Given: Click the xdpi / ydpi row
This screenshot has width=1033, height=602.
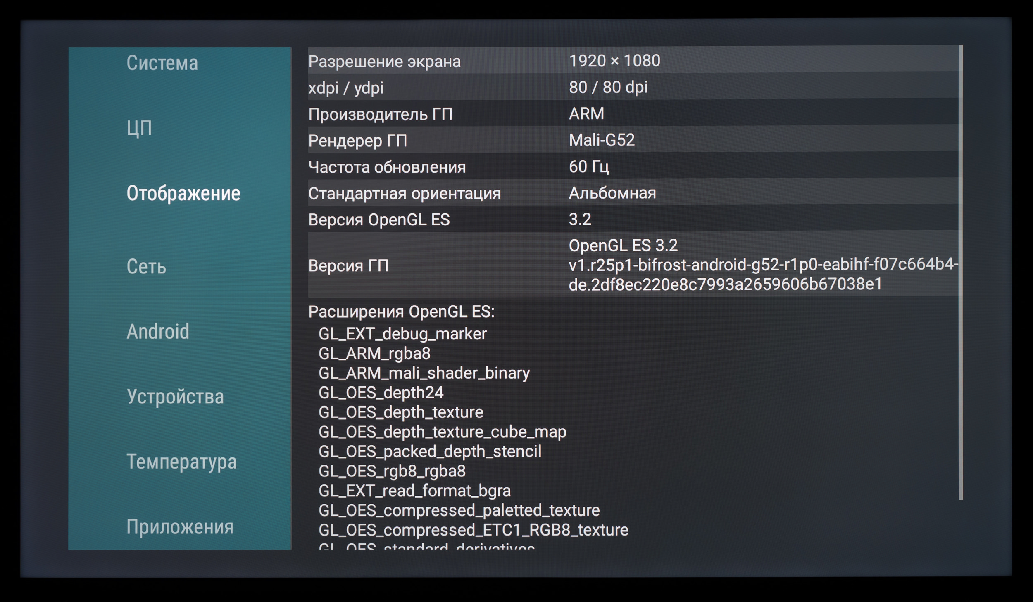Looking at the screenshot, I should (632, 88).
